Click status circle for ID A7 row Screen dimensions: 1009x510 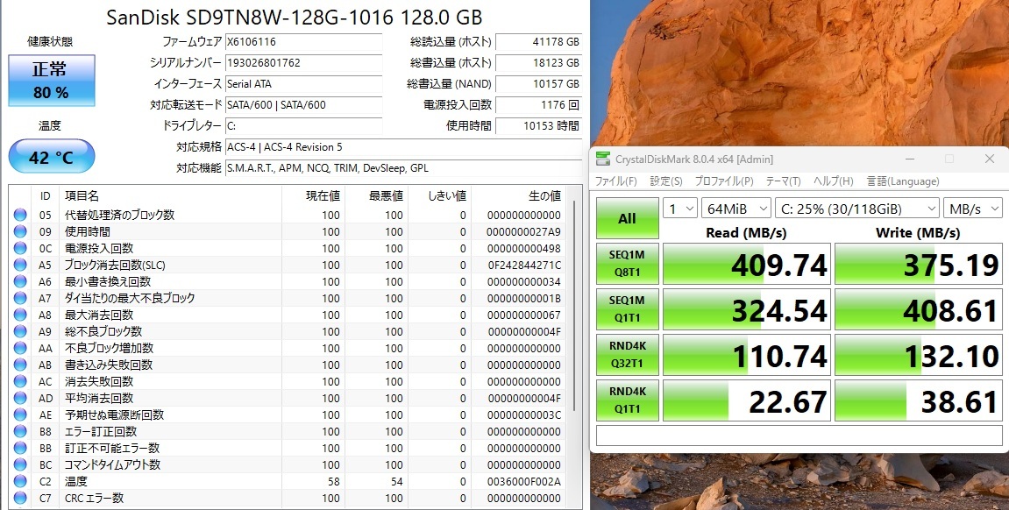coord(20,299)
